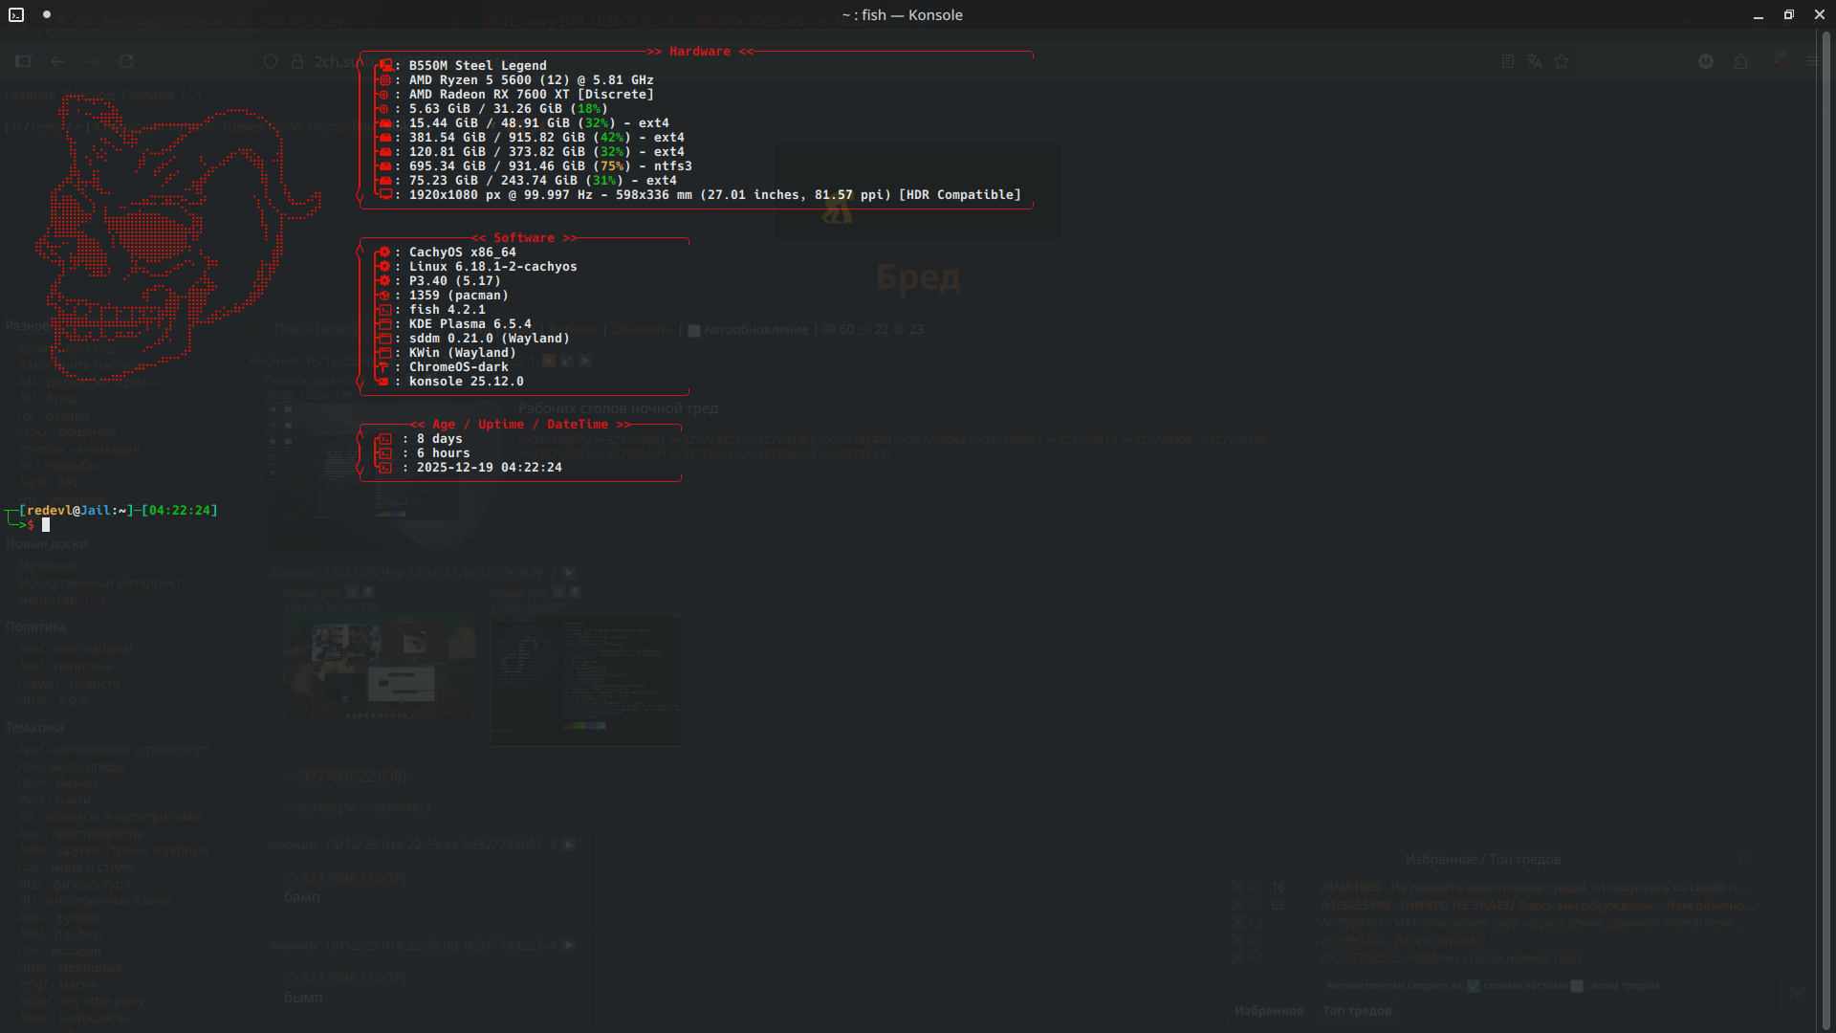Toggle reader view icon in address bar

pos(1508,61)
